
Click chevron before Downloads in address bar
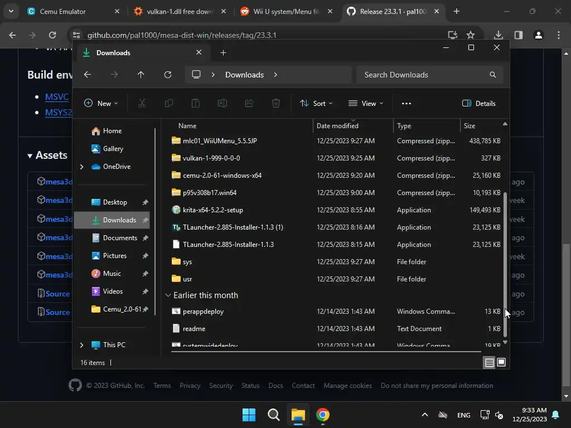click(213, 75)
